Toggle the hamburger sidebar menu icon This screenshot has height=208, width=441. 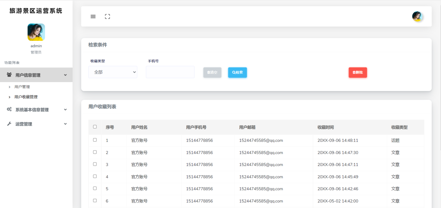click(x=93, y=17)
